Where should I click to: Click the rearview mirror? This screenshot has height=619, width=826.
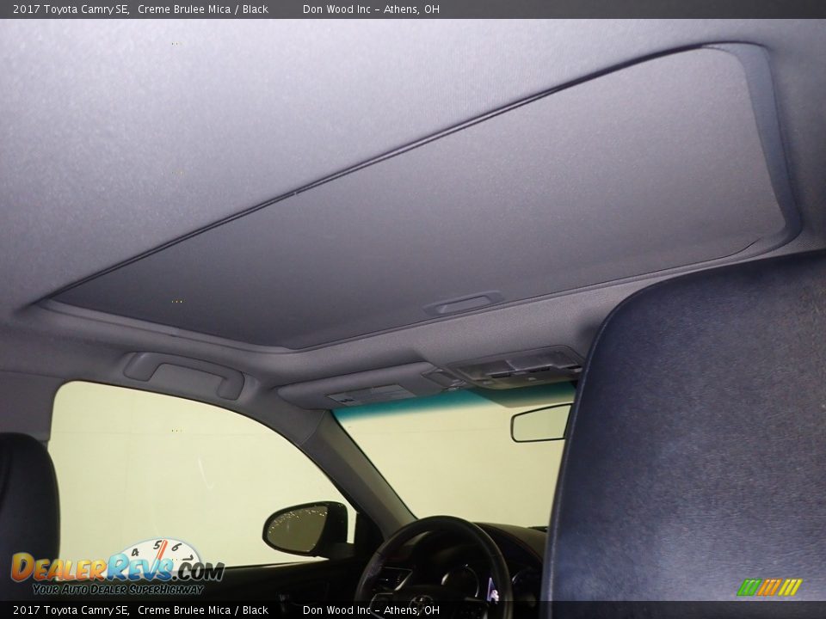click(x=540, y=423)
